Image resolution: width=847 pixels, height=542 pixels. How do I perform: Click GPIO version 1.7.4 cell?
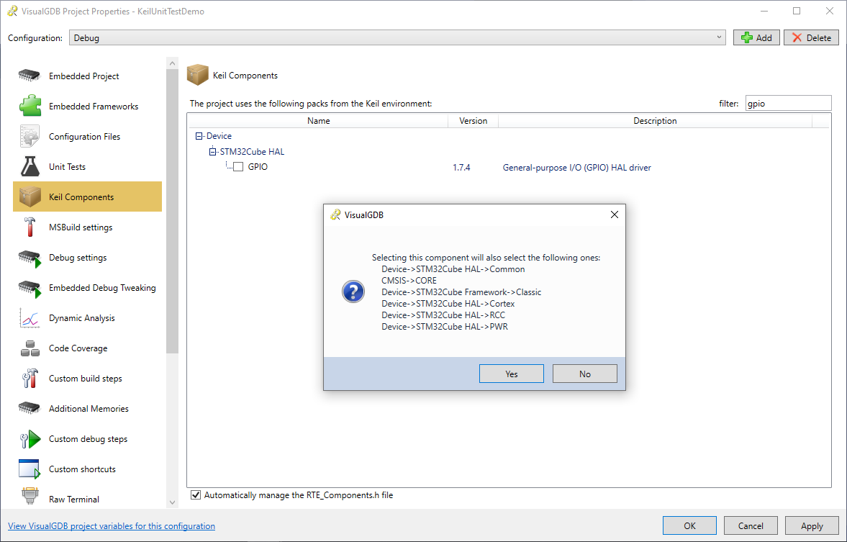461,168
